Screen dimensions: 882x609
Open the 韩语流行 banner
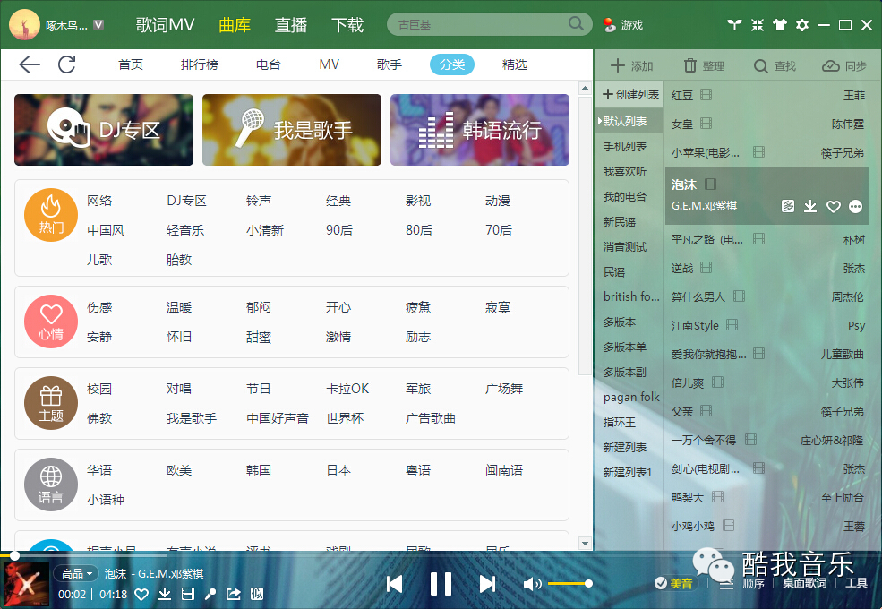click(480, 130)
